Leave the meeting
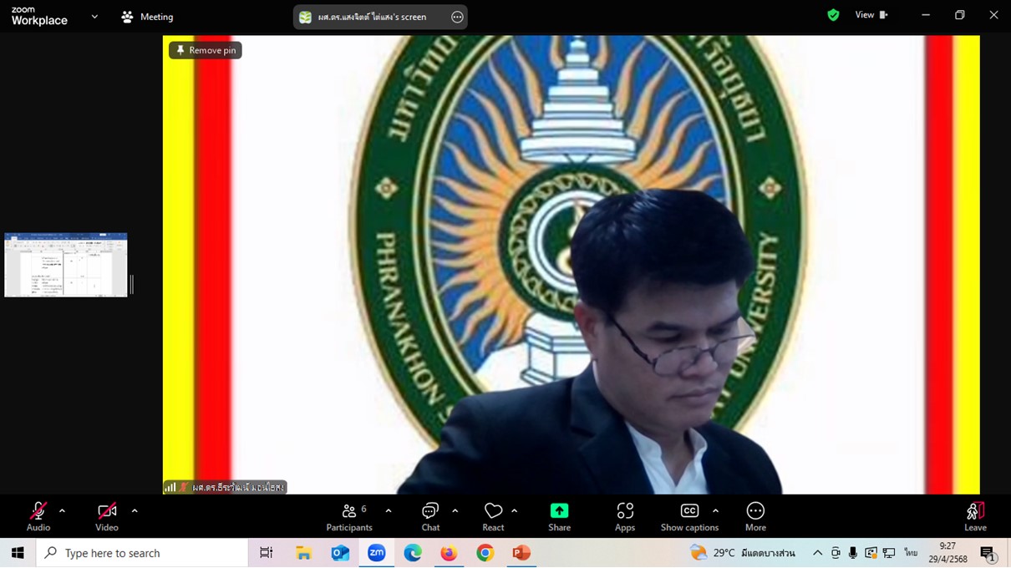Image resolution: width=1011 pixels, height=568 pixels. pyautogui.click(x=975, y=517)
